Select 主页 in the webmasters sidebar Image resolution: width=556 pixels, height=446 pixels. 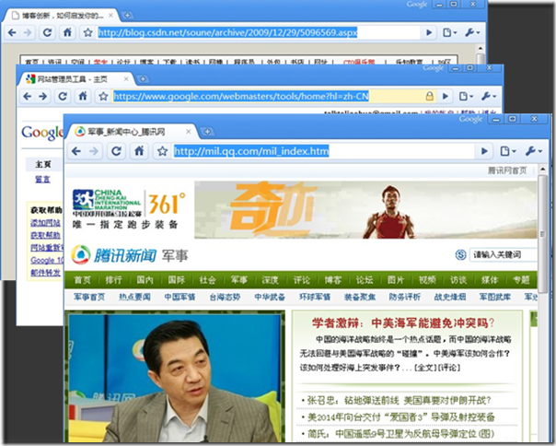(43, 164)
